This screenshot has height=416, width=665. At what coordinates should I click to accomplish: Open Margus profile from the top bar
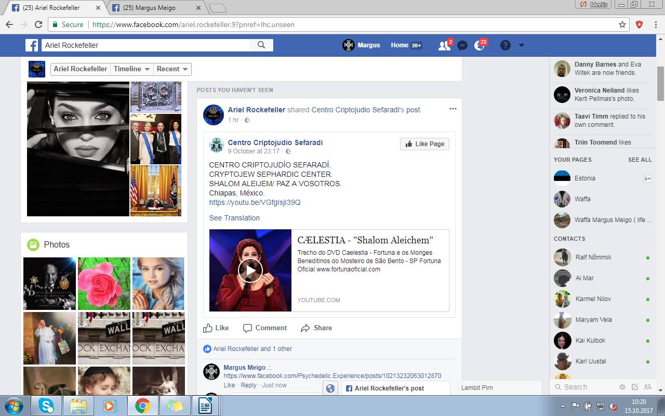pyautogui.click(x=362, y=45)
